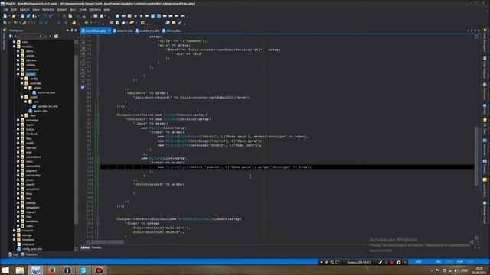490x275 pixels.
Task: Click the folder icon in Workspace toolbar
Action: click(56, 36)
